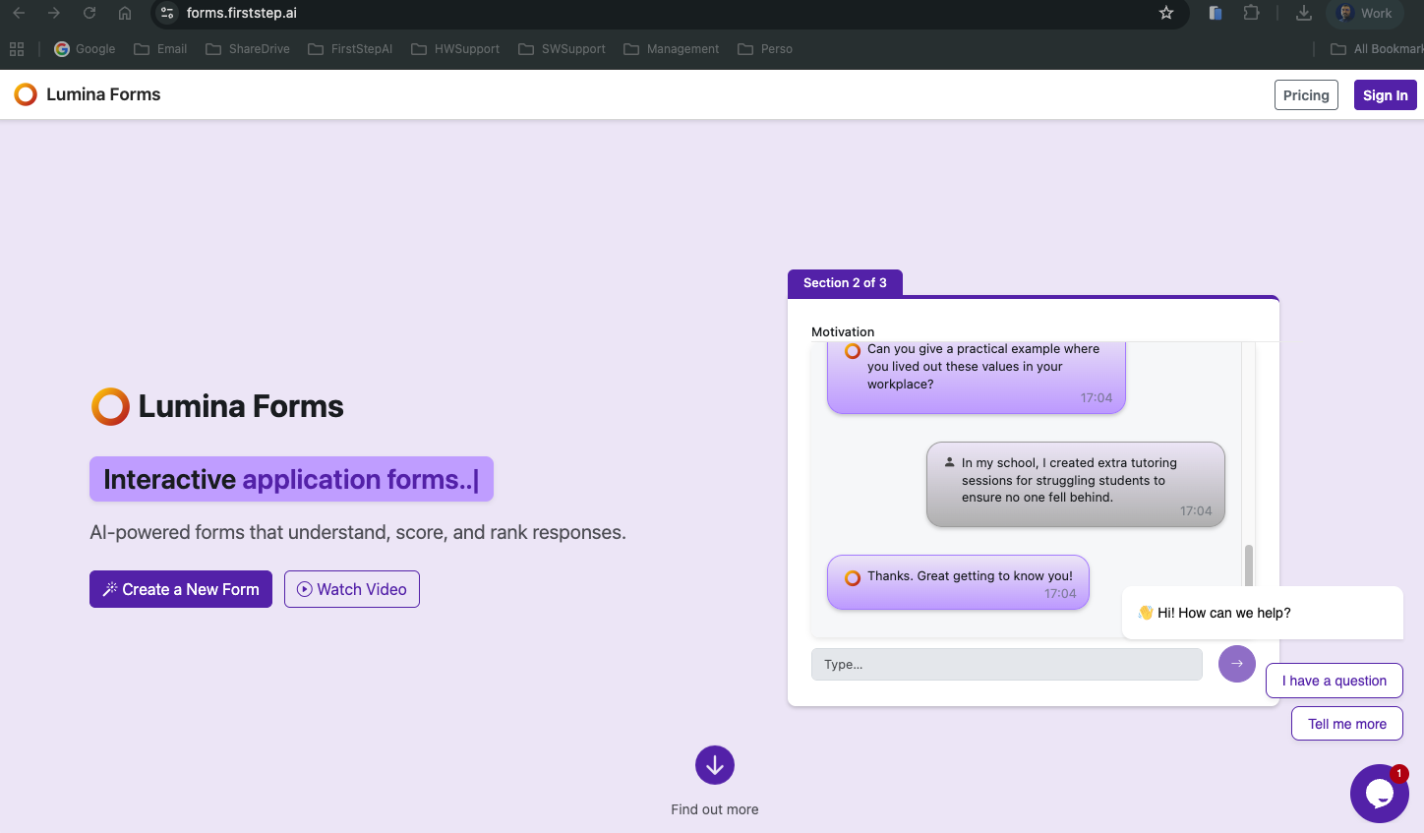The image size is (1424, 833).
Task: Open the apps grid in the bookmarks bar
Action: click(x=17, y=49)
